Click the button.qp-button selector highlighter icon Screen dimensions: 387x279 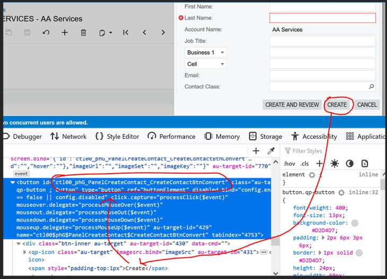click(x=341, y=193)
